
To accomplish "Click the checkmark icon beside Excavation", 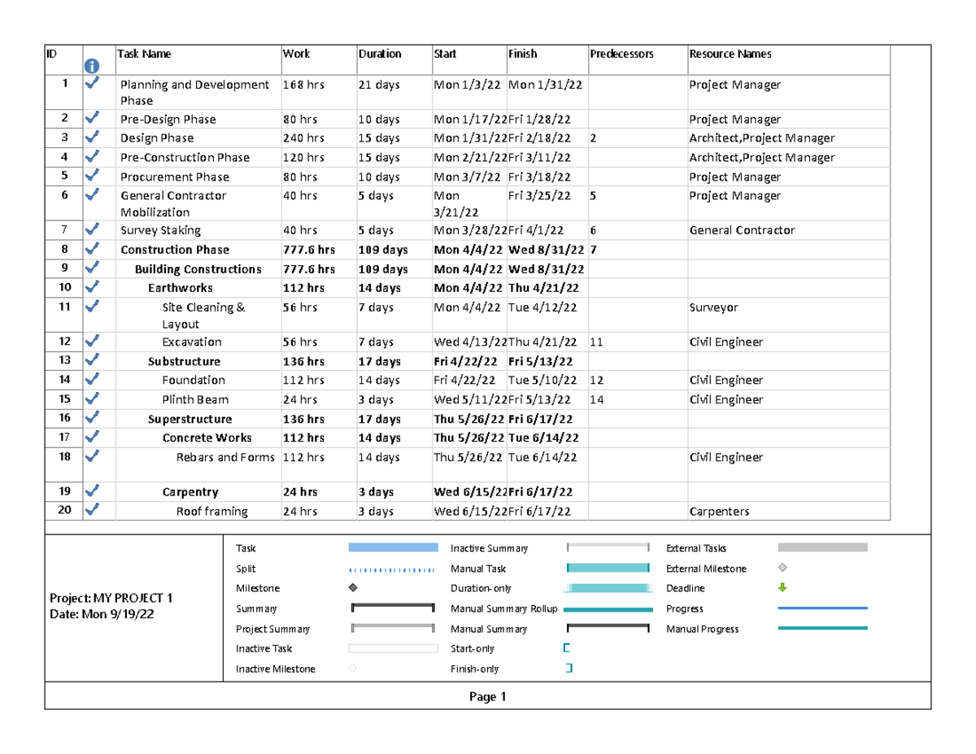I will coord(92,341).
